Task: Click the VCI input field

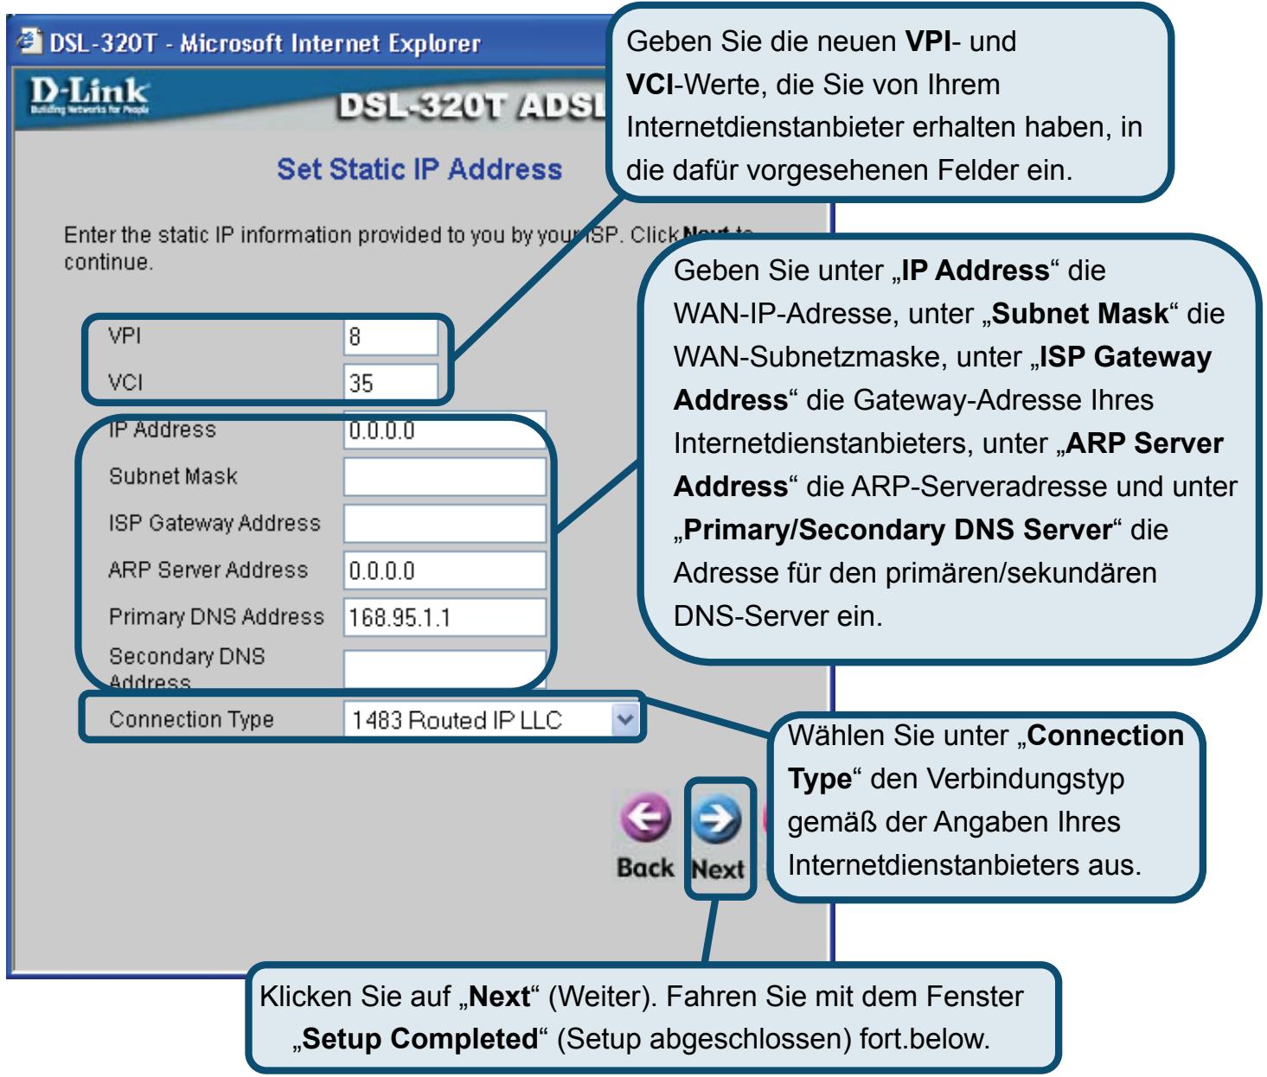Action: click(390, 381)
